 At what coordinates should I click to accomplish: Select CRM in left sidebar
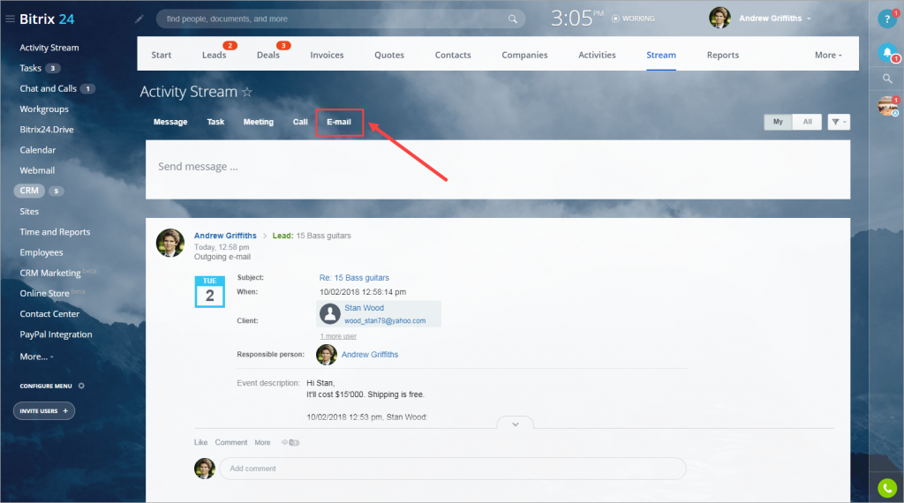tap(29, 191)
